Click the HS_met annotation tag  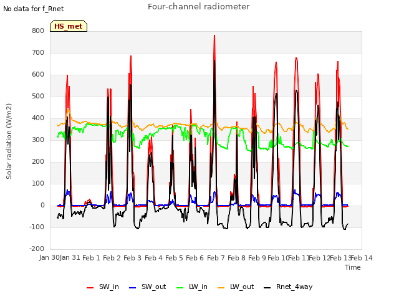[x=69, y=26]
